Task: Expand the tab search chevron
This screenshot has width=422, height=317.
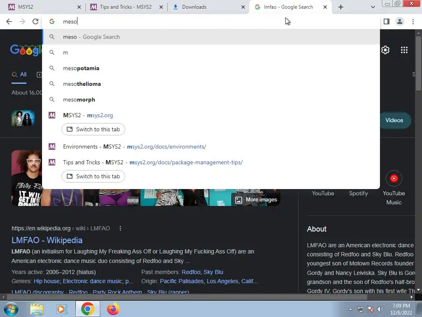Action: click(x=373, y=7)
